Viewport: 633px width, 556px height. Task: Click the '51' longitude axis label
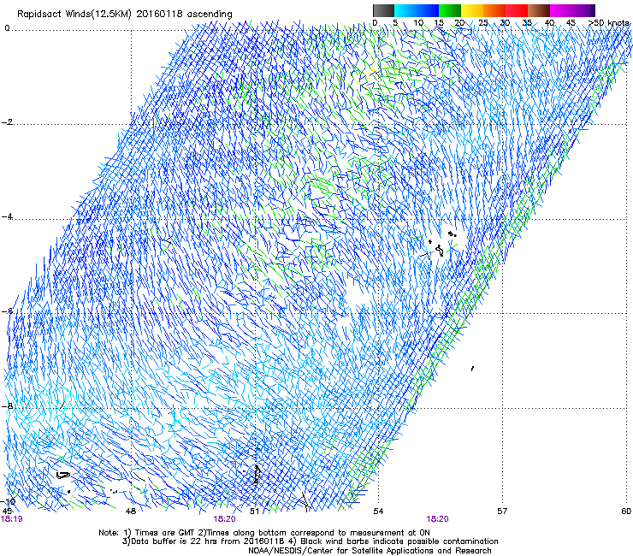pyautogui.click(x=254, y=512)
